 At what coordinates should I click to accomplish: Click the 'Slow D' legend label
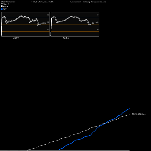click(x=6, y=4)
